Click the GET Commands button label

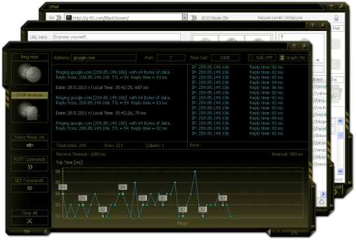click(30, 180)
